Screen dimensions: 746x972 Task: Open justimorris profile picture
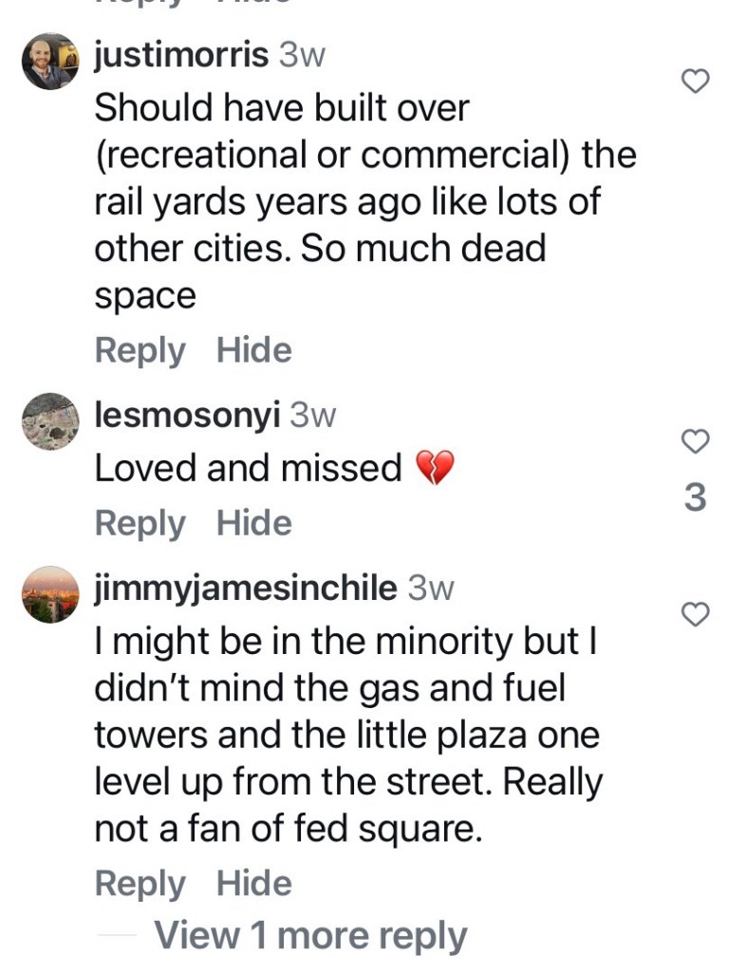49,62
